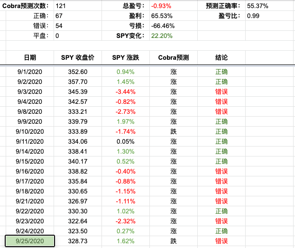Image resolution: width=295 pixels, height=248 pixels.
Task: Click the 错误 result for 9/21/2020
Action: 221,202
